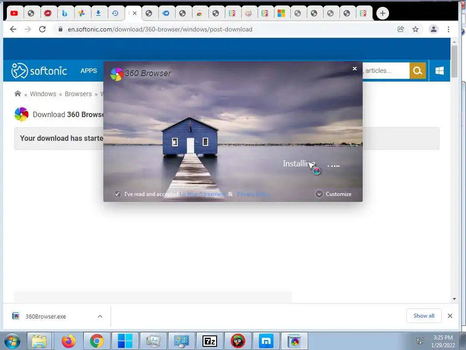Image resolution: width=466 pixels, height=350 pixels.
Task: Show all downloads
Action: 424,316
